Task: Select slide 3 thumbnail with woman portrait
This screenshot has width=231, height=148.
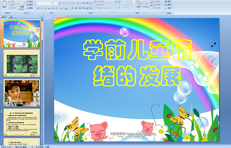Action: pyautogui.click(x=22, y=93)
